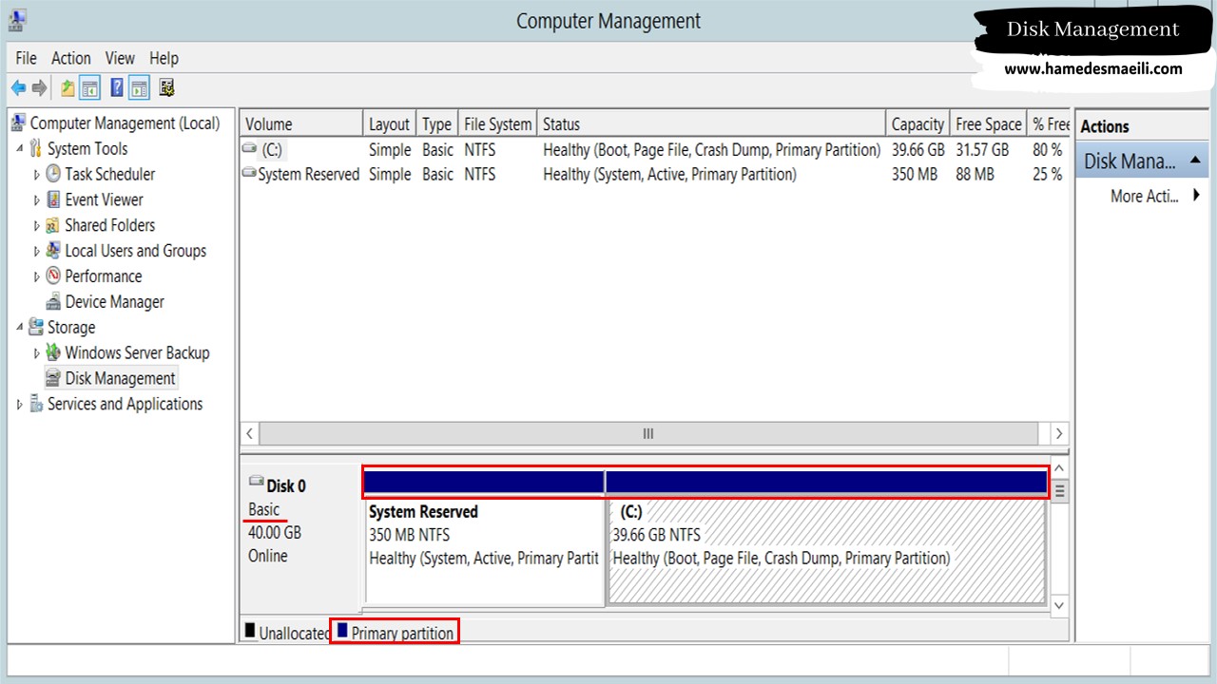The width and height of the screenshot is (1217, 684).
Task: Expand the Windows Server Backup node
Action: click(37, 353)
